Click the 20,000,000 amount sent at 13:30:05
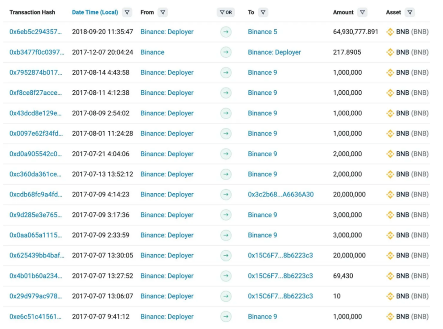443x329 pixels. pyautogui.click(x=349, y=256)
